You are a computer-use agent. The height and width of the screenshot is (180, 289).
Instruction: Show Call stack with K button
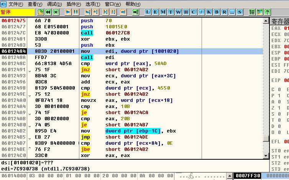(x=209, y=12)
